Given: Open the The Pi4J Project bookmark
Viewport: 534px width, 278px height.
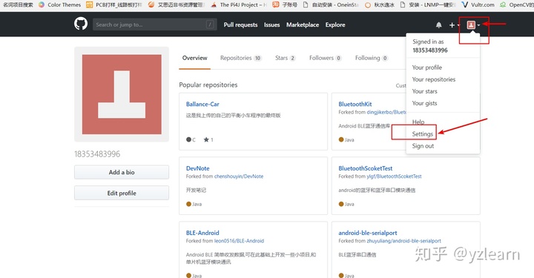Looking at the screenshot, I should pyautogui.click(x=239, y=4).
